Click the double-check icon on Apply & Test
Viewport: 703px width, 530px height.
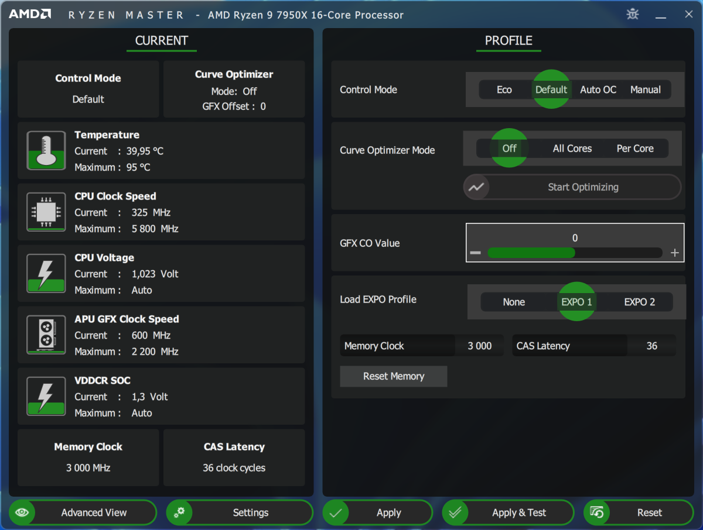455,512
